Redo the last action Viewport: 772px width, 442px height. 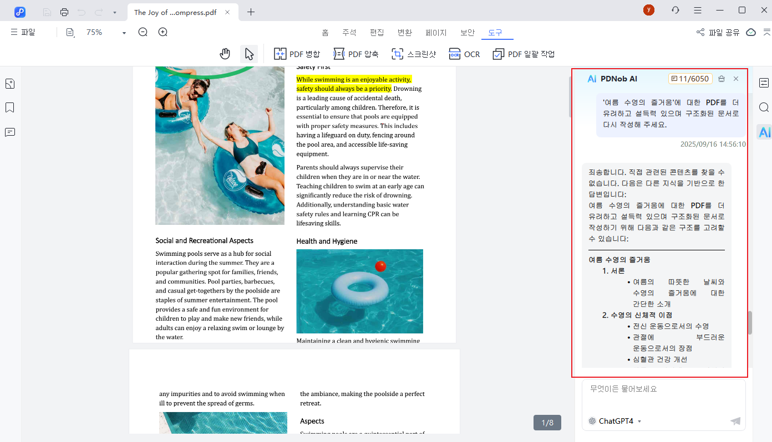click(99, 12)
